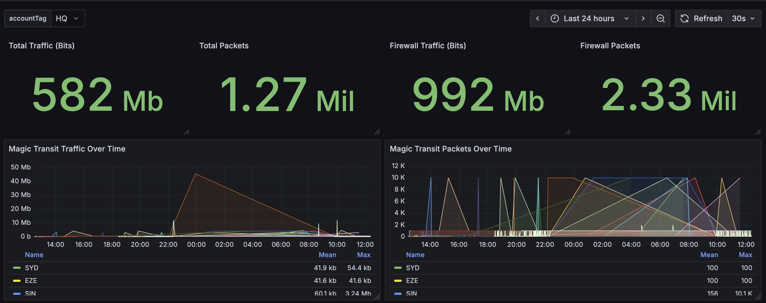The height and width of the screenshot is (303, 766).
Task: Click the 2.33 Mil firewall packets value
Action: tap(669, 94)
